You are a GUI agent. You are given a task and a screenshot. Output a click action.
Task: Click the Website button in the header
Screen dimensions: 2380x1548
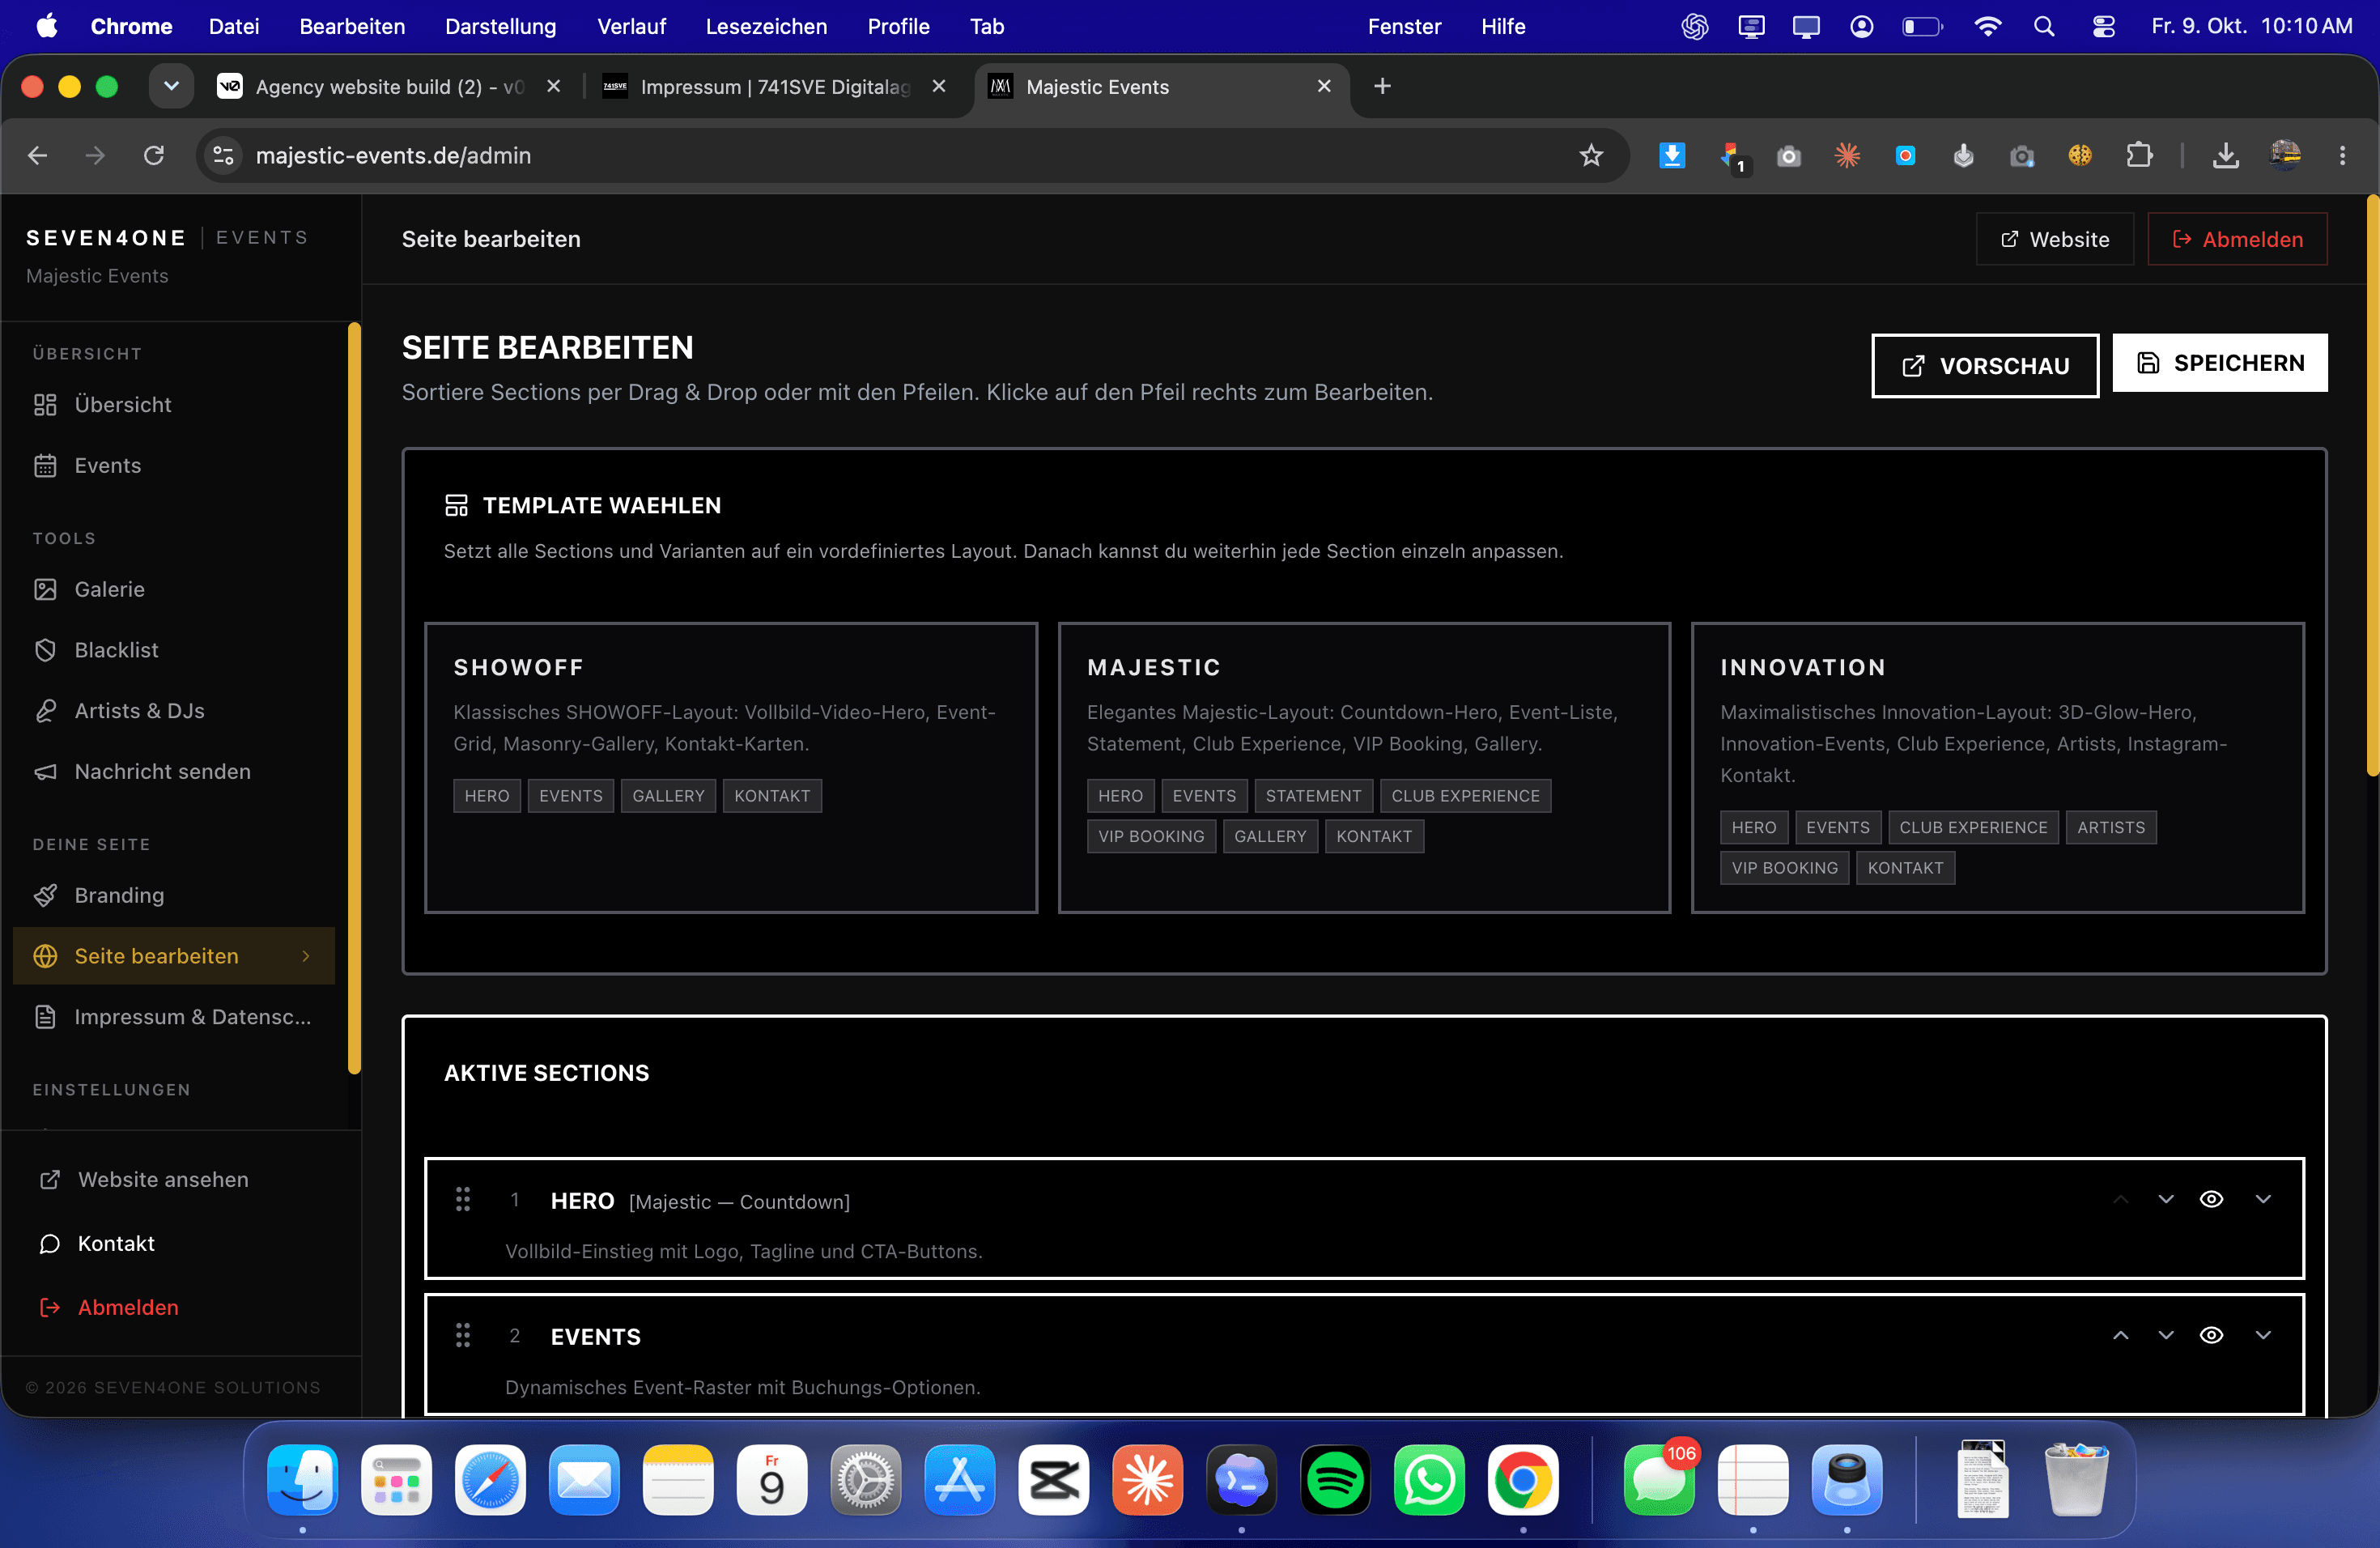(2054, 239)
